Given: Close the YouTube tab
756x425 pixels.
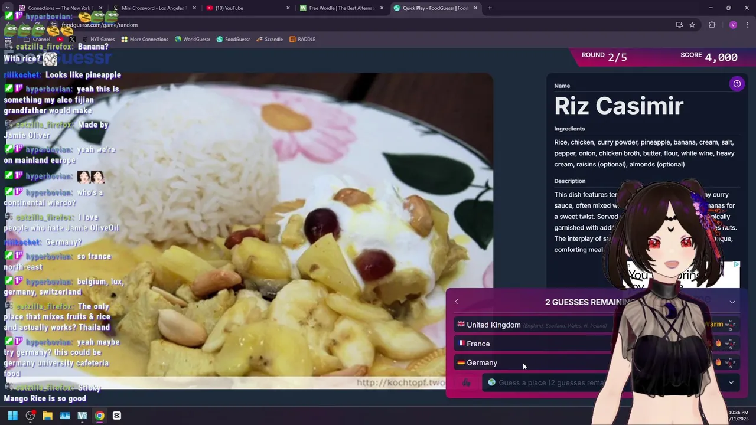Looking at the screenshot, I should click(x=288, y=8).
